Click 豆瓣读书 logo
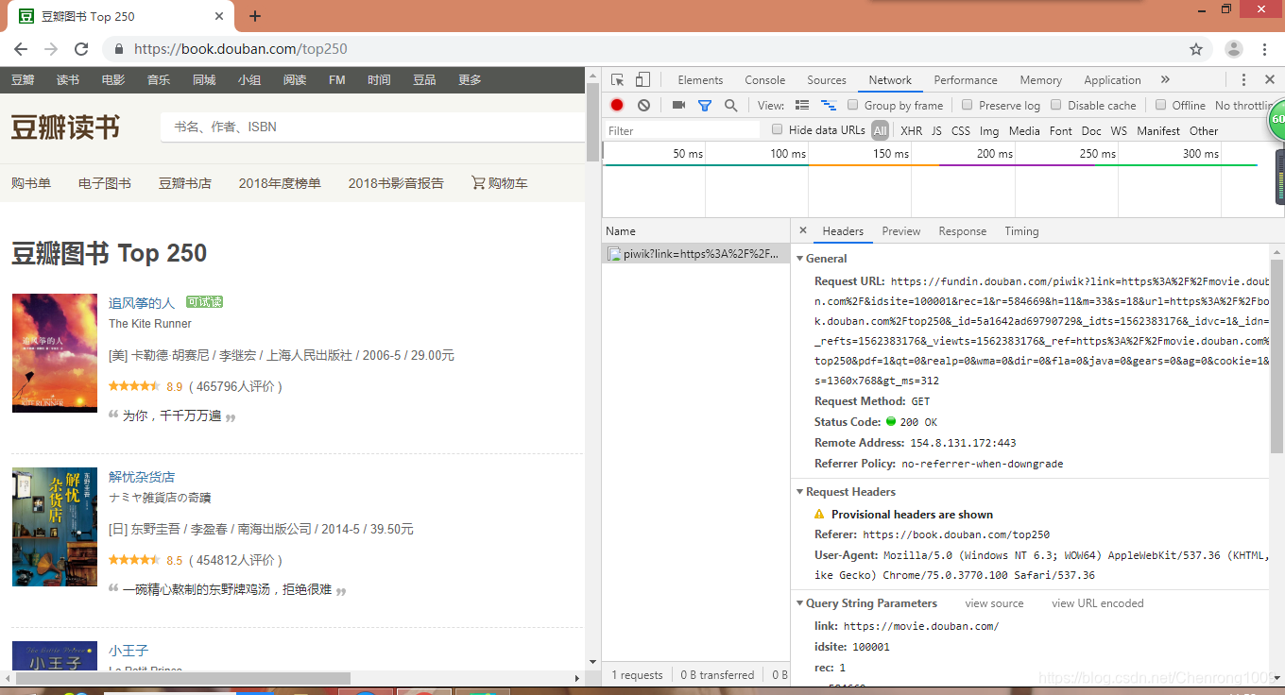The height and width of the screenshot is (695, 1285). pos(65,127)
